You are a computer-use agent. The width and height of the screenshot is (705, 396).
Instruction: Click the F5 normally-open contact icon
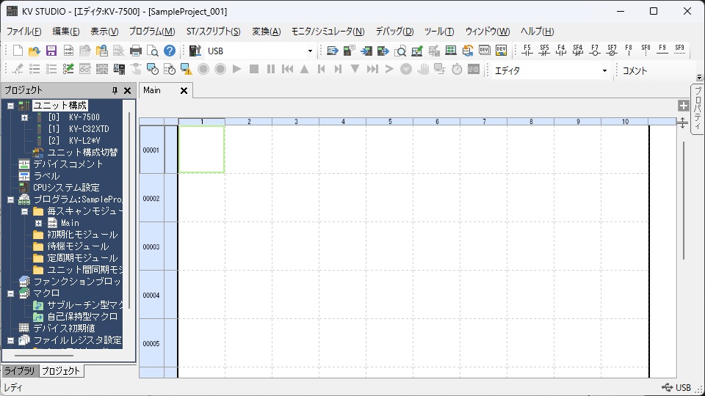[527, 51]
